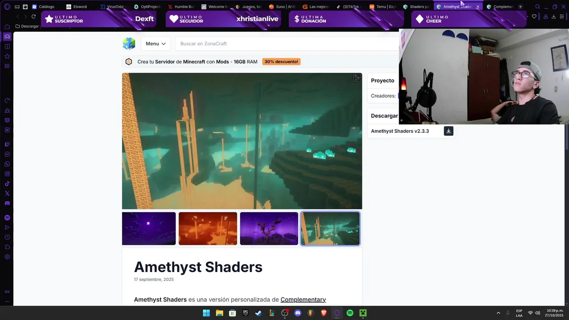This screenshot has height=320, width=569.
Task: Open Spotify player in the sidebar
Action: 7,218
